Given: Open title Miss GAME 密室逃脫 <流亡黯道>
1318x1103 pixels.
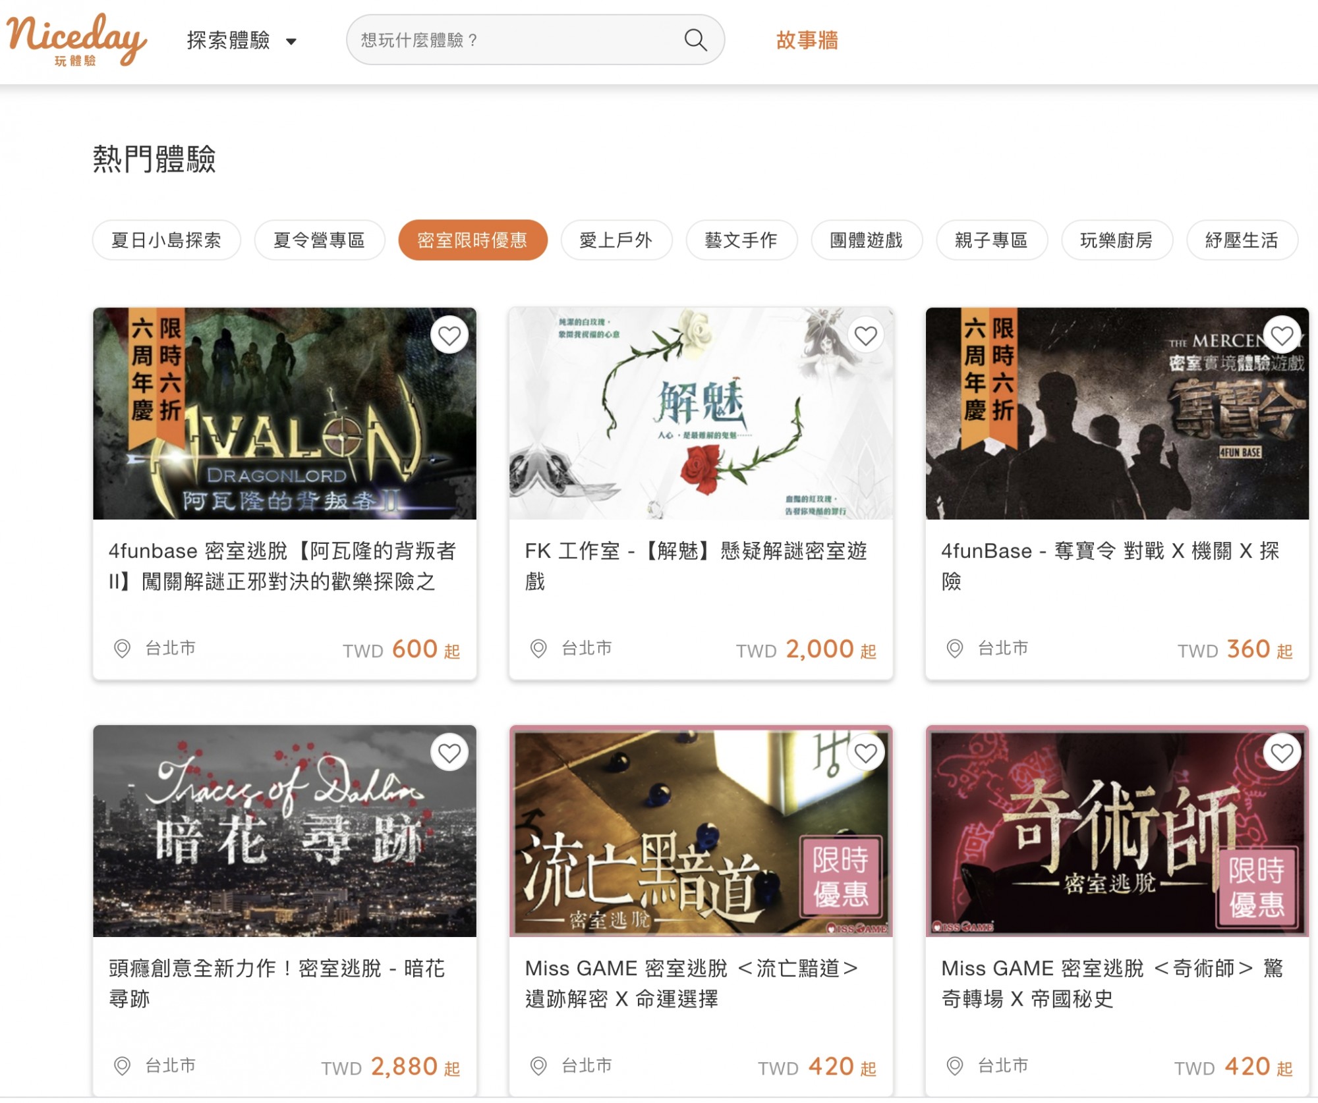Looking at the screenshot, I should (x=692, y=983).
